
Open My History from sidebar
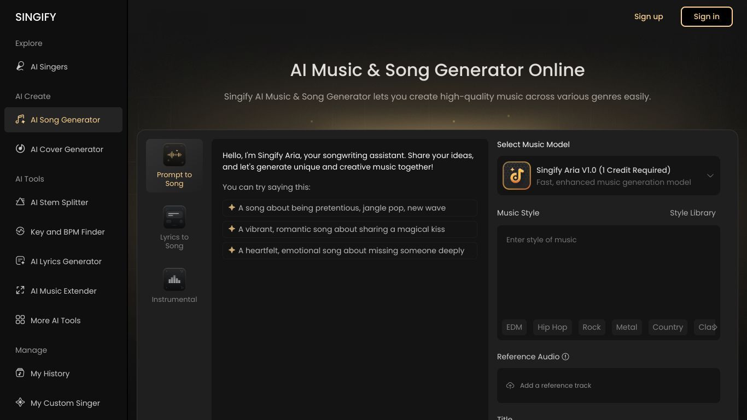pos(63,374)
